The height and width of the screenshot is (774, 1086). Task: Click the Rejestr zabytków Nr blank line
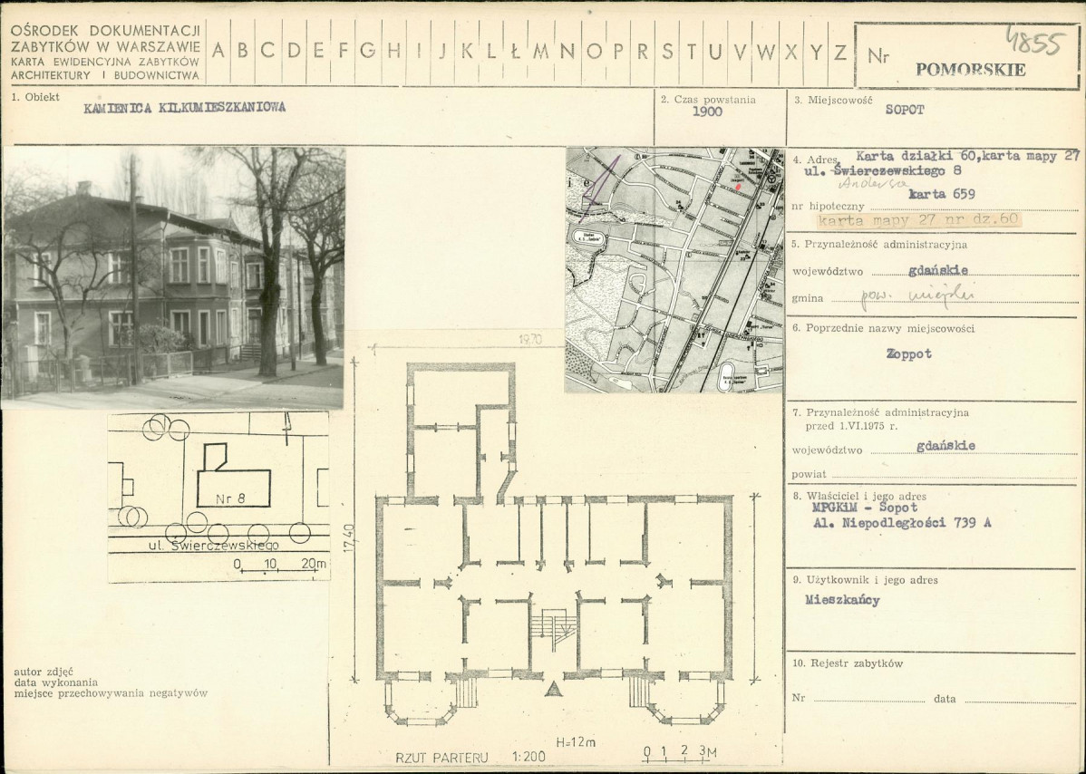tap(869, 700)
